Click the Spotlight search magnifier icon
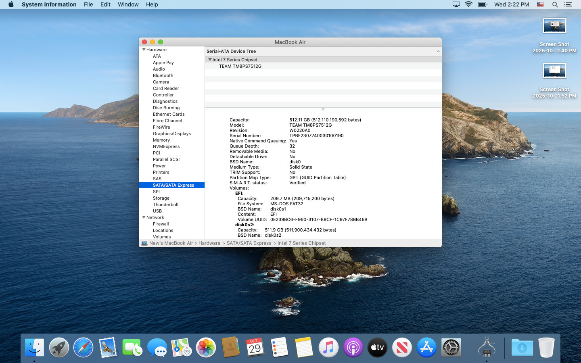This screenshot has width=581, height=363. 555,4
